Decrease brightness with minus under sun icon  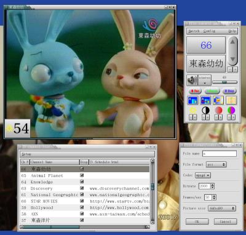(x=191, y=117)
